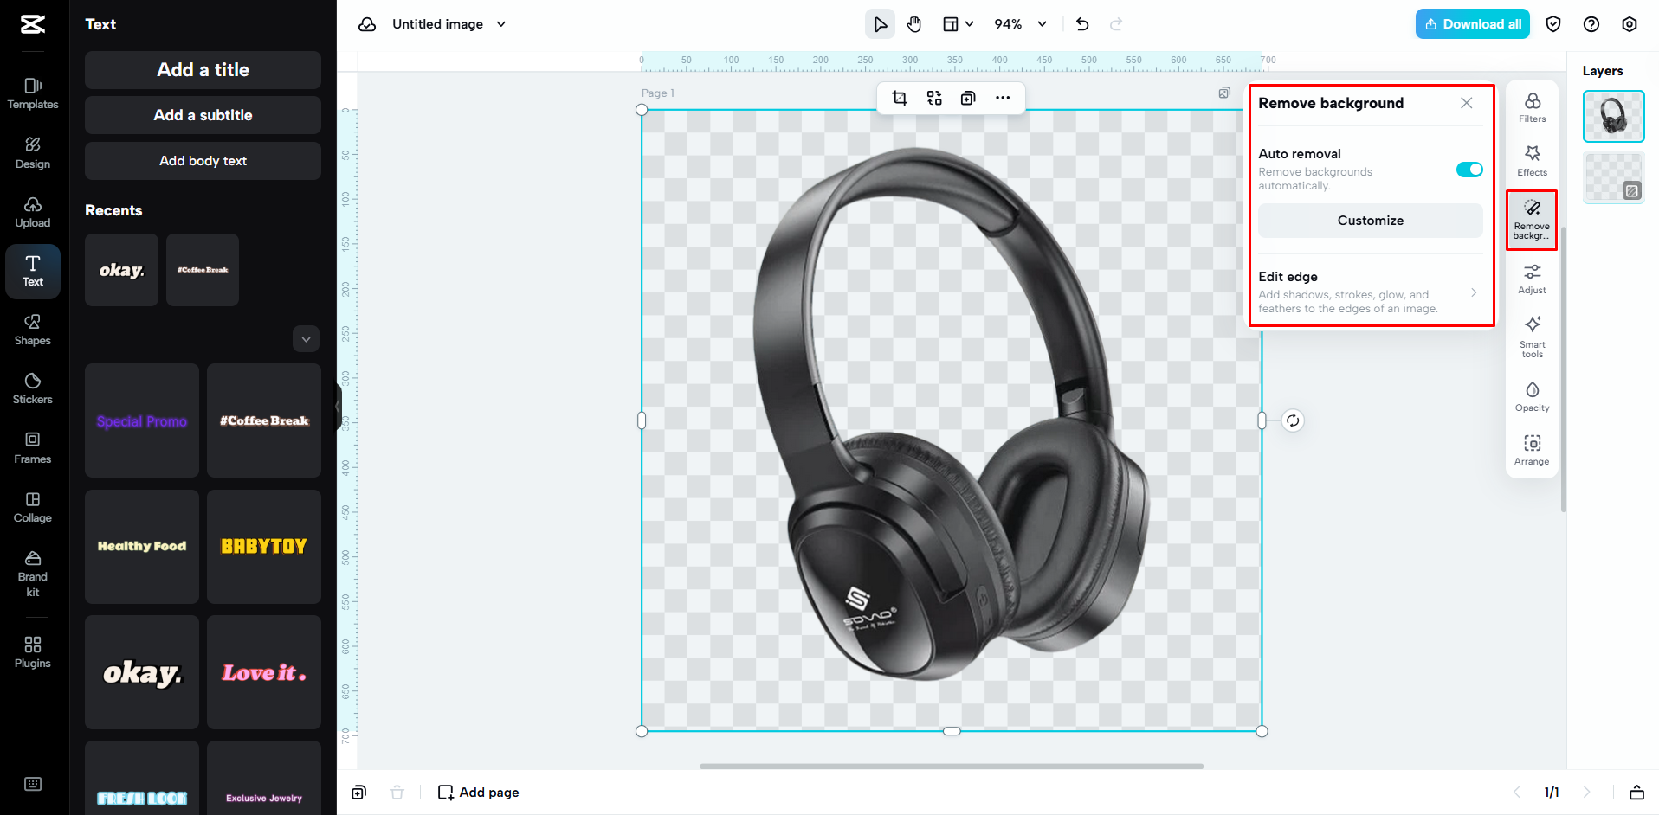
Task: Disable Auto removal of backgrounds
Action: coord(1469,170)
